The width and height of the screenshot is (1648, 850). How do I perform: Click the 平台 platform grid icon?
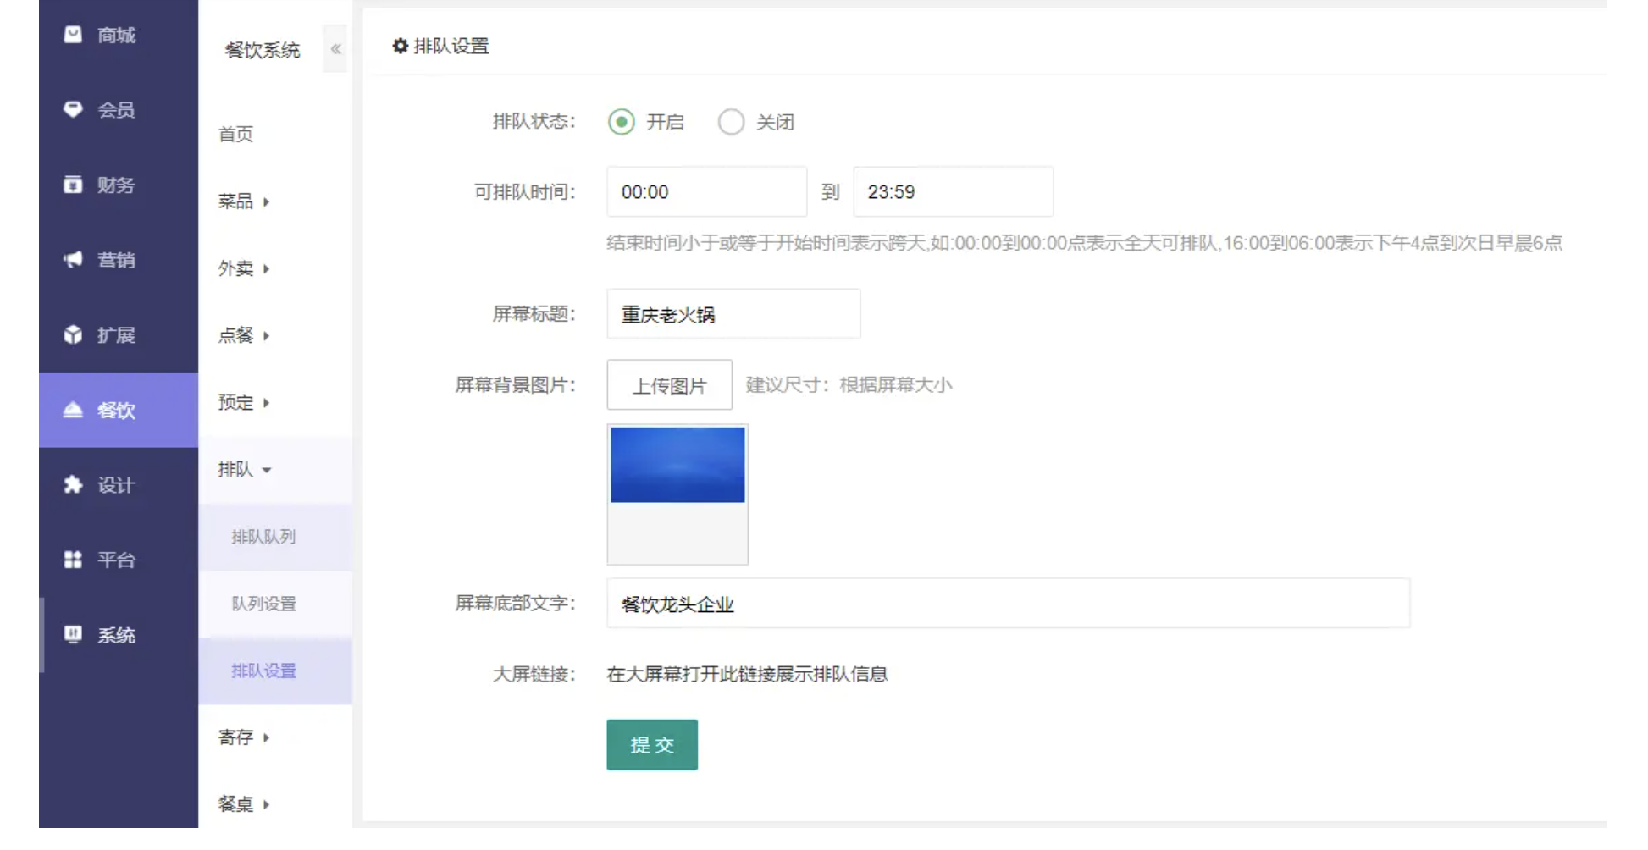pyautogui.click(x=74, y=560)
